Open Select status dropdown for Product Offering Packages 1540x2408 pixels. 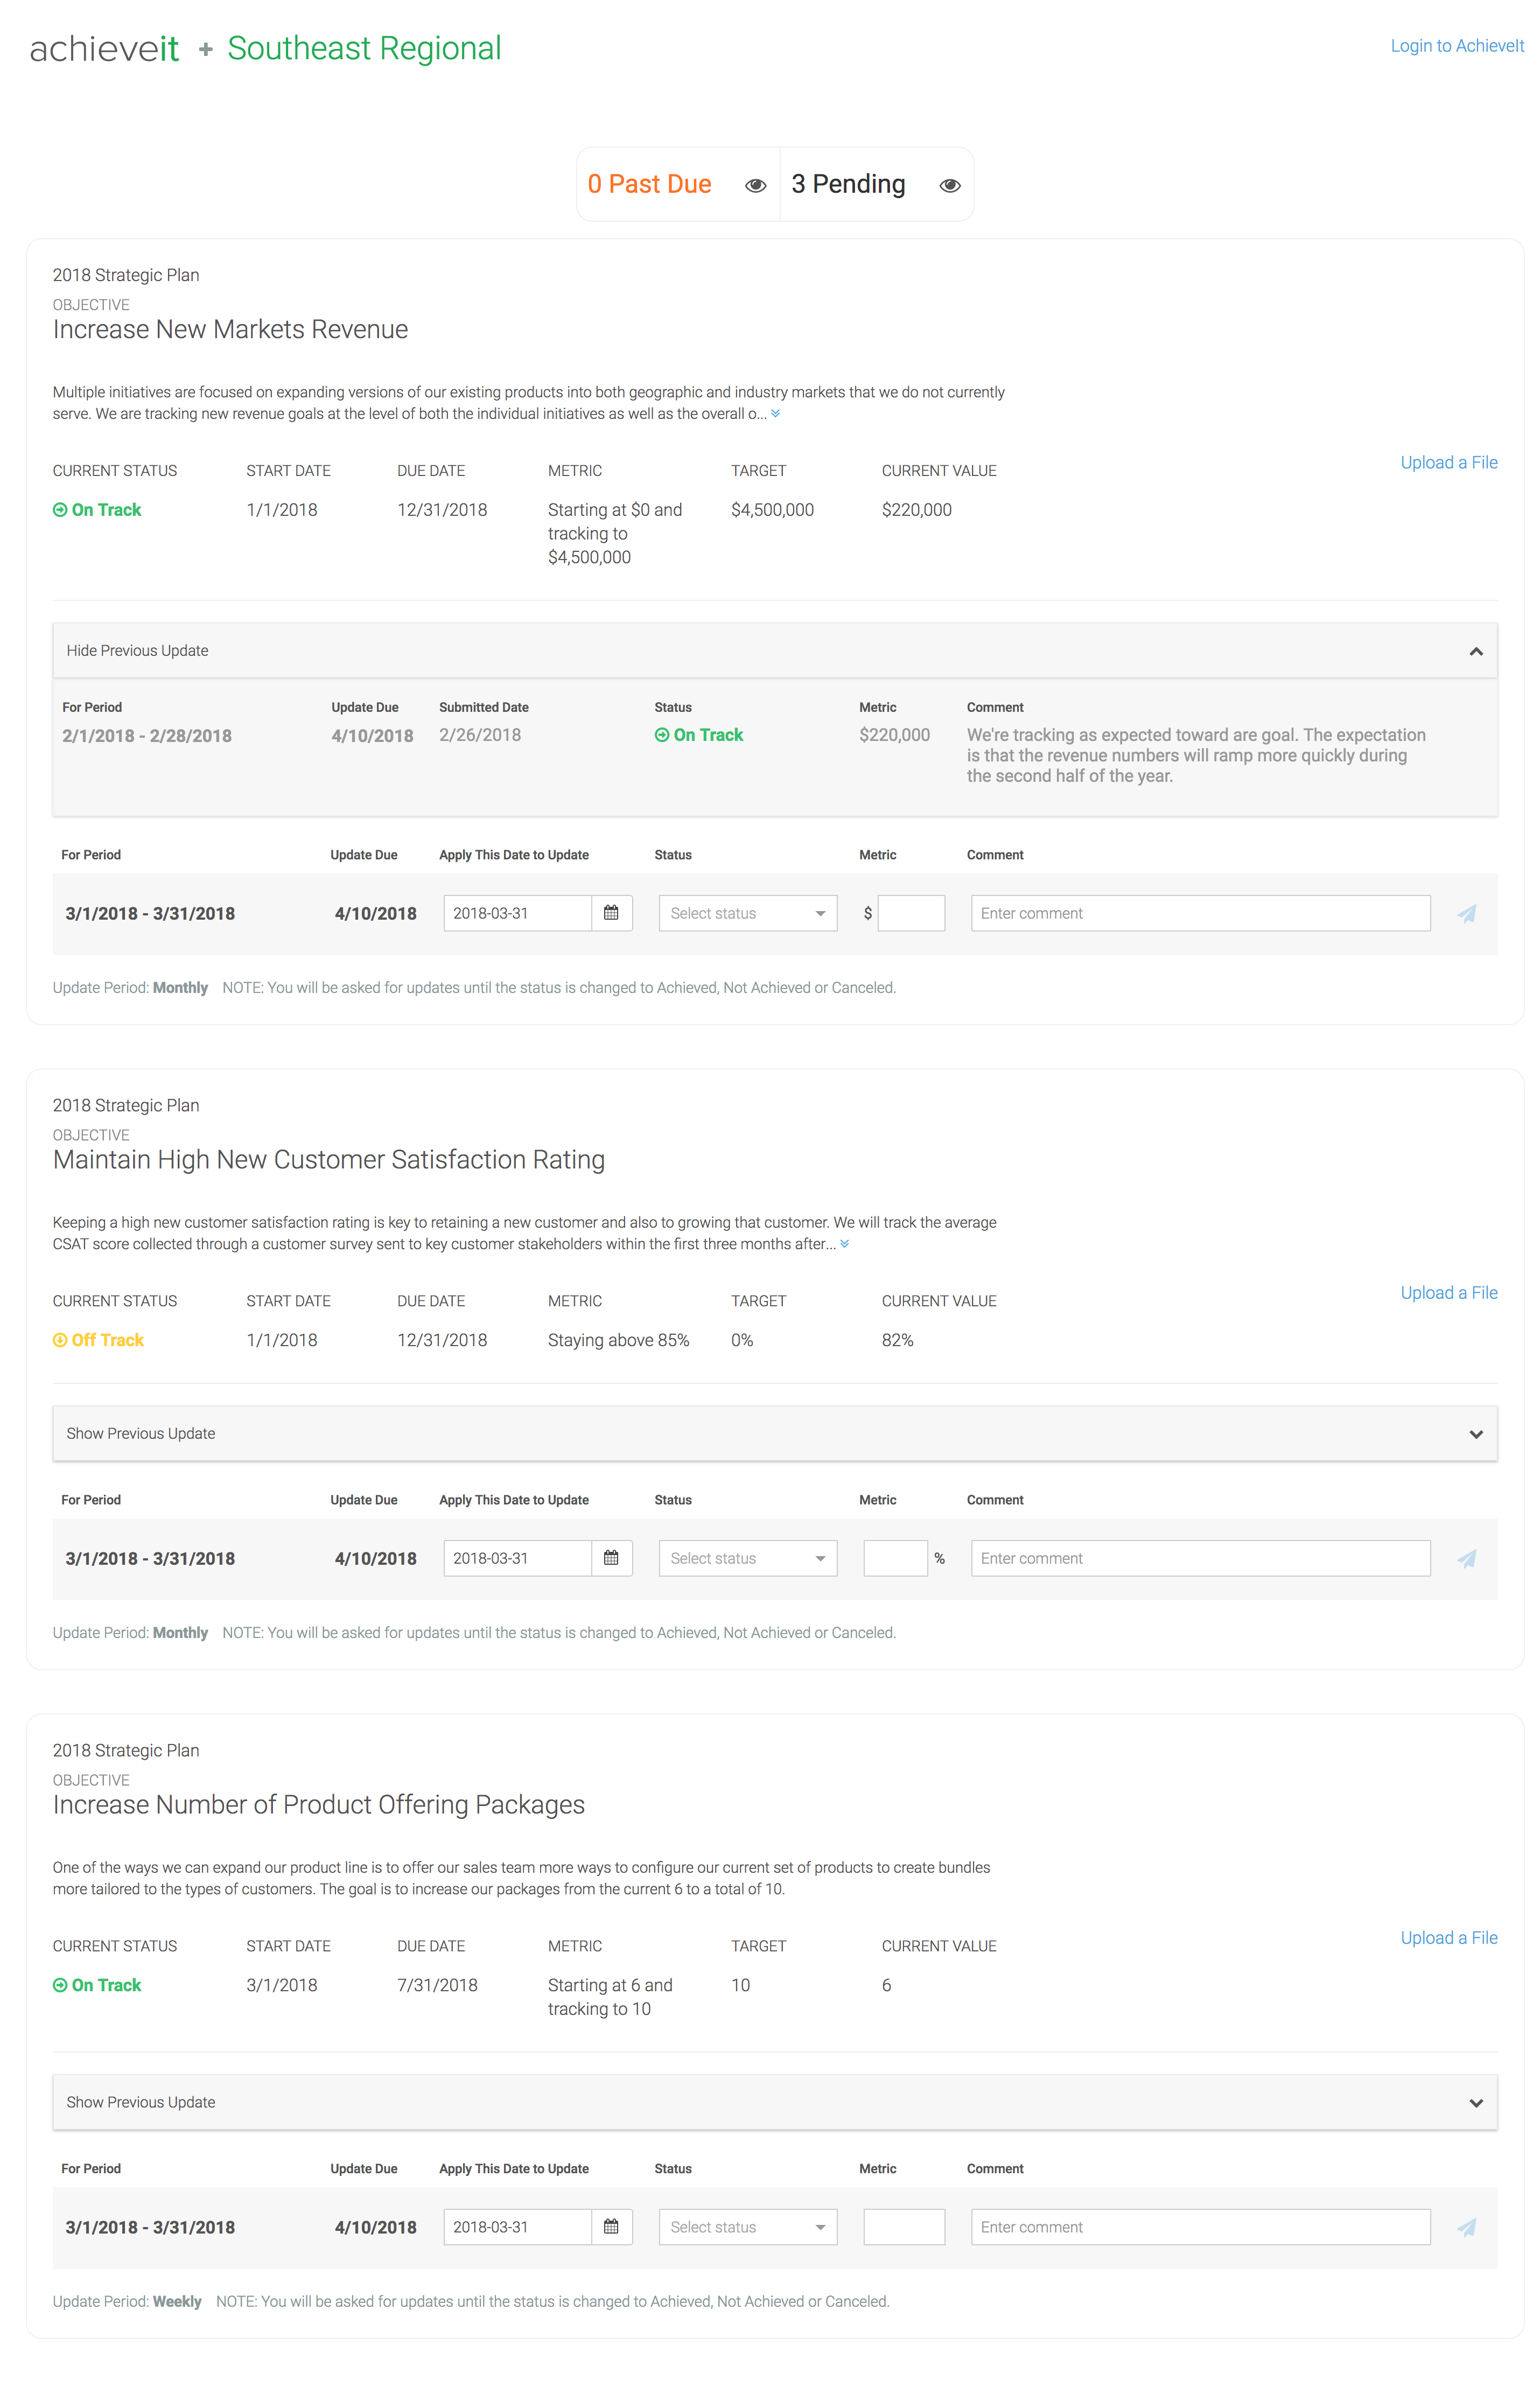click(x=748, y=2227)
